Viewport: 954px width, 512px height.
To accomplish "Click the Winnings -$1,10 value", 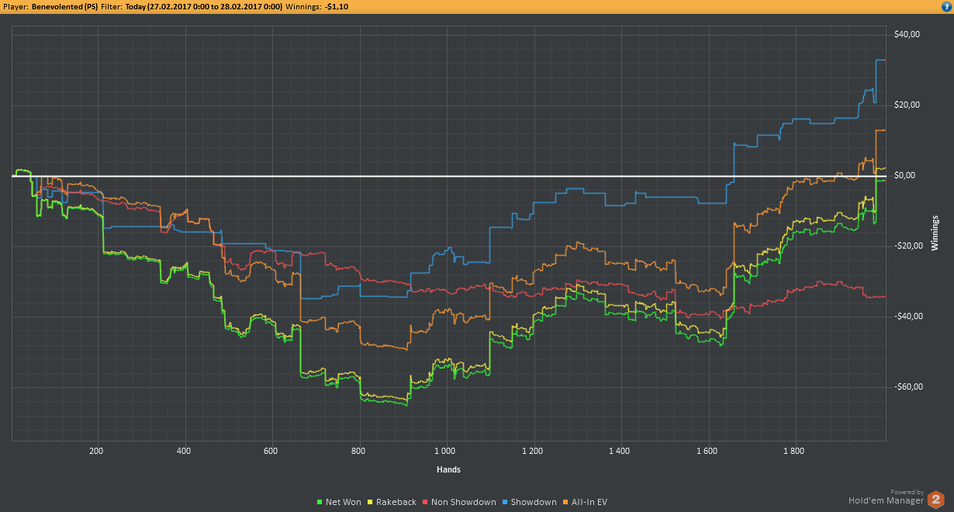I will click(x=335, y=6).
